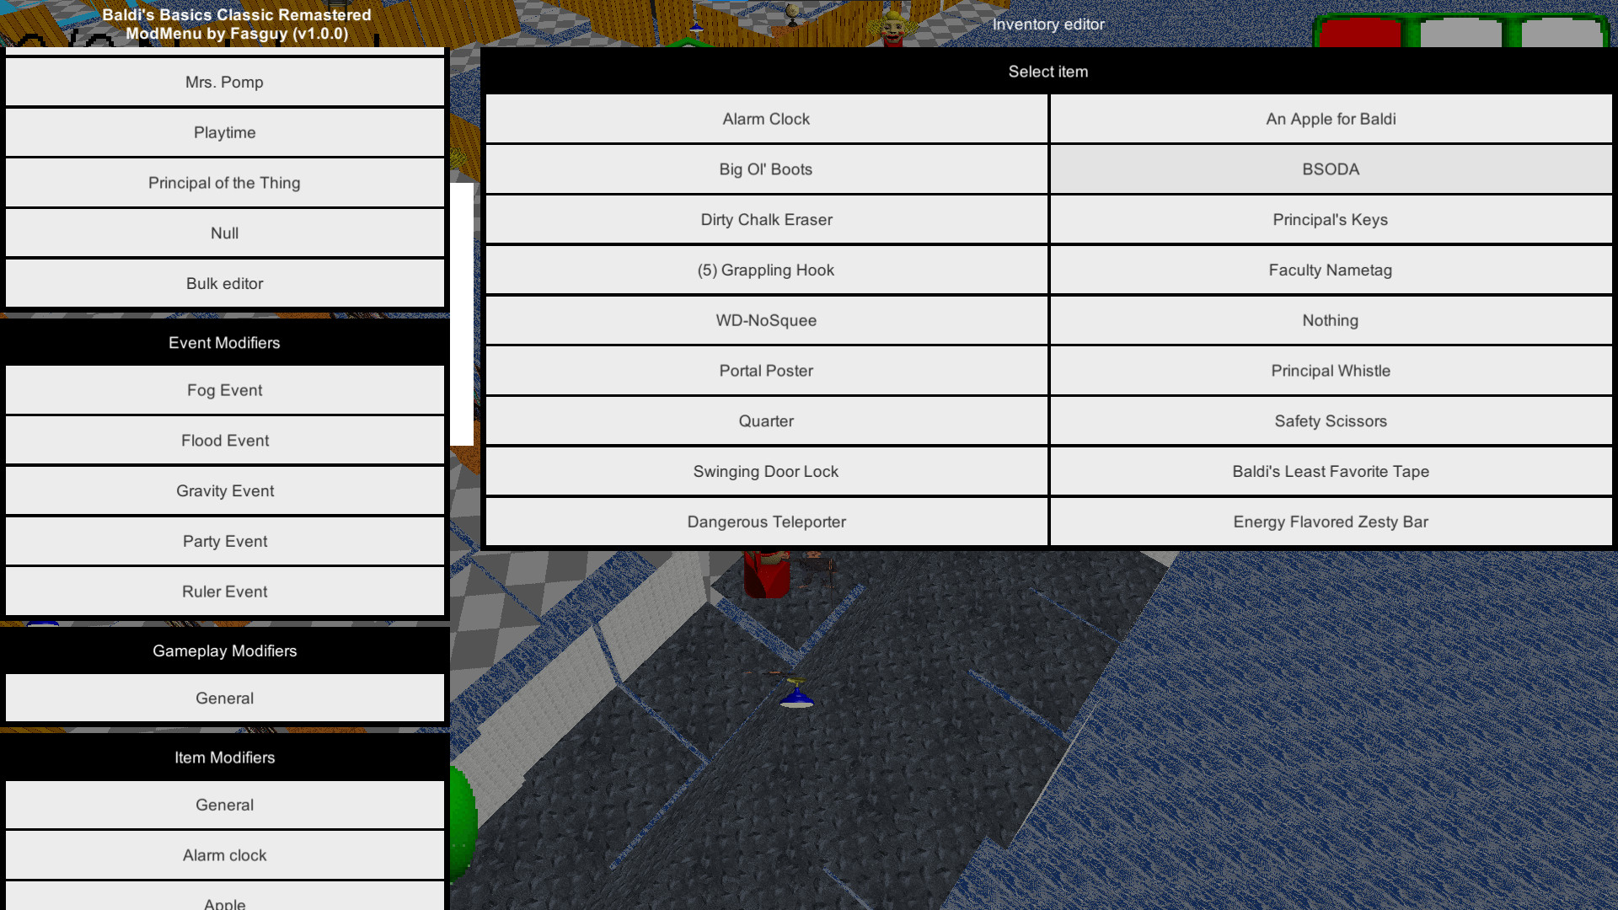The height and width of the screenshot is (910, 1618).
Task: Select Principal Whistle item
Action: click(1329, 370)
